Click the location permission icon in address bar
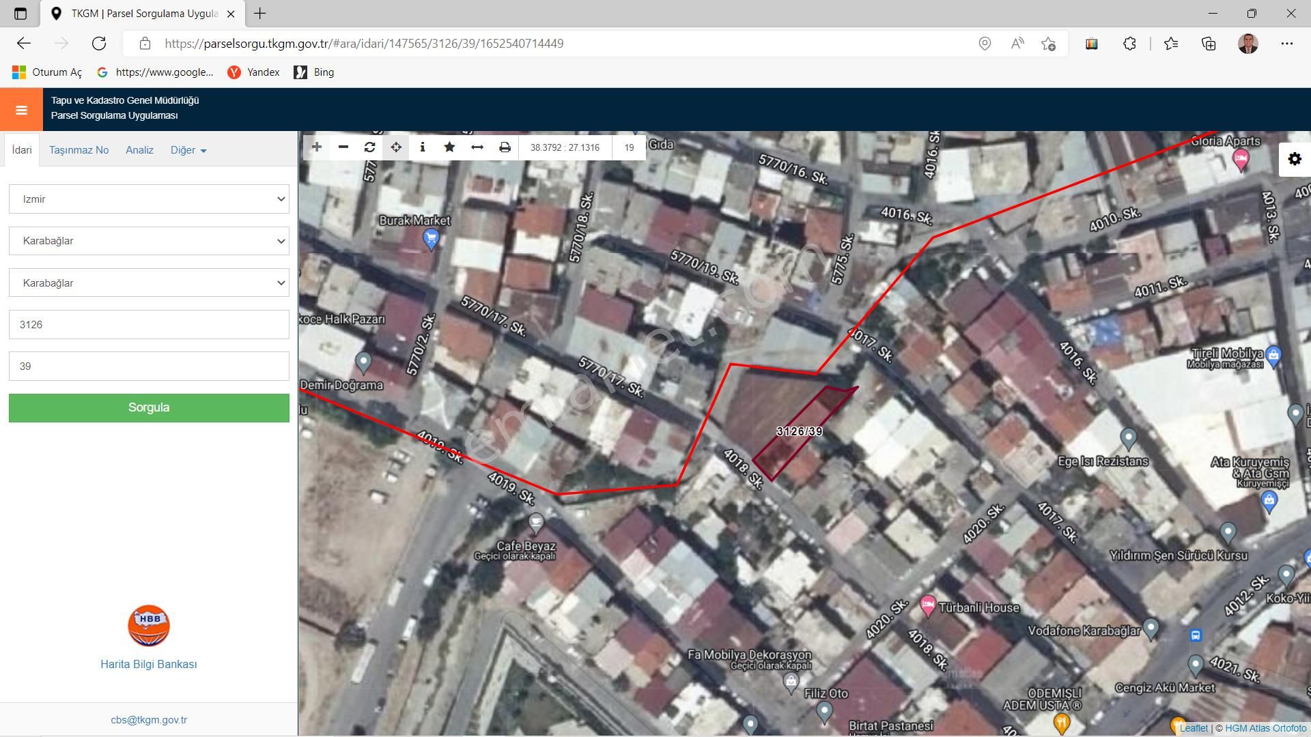The height and width of the screenshot is (737, 1311). pyautogui.click(x=985, y=44)
